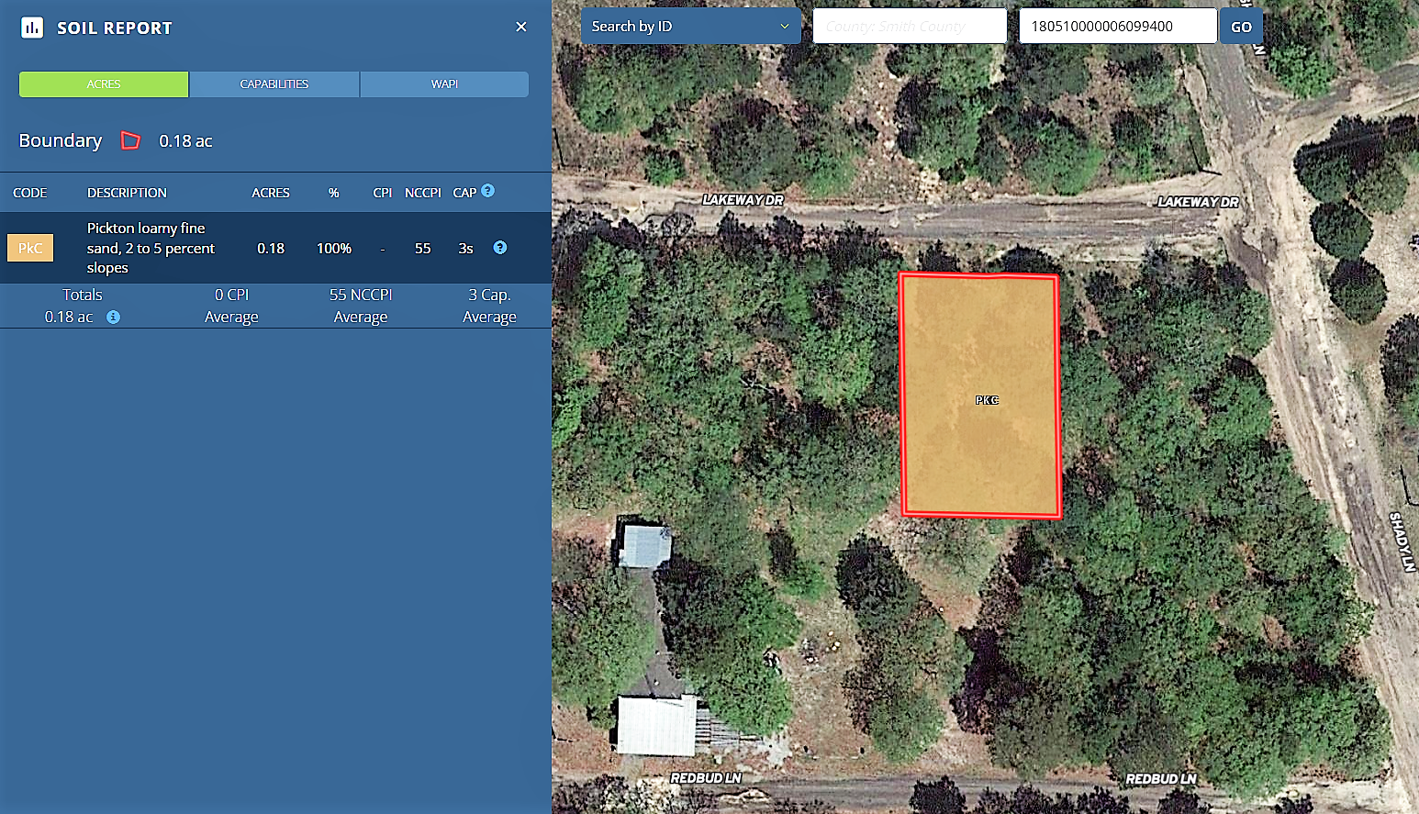Click the help icon in PkC row
1419x814 pixels.
[x=500, y=248]
